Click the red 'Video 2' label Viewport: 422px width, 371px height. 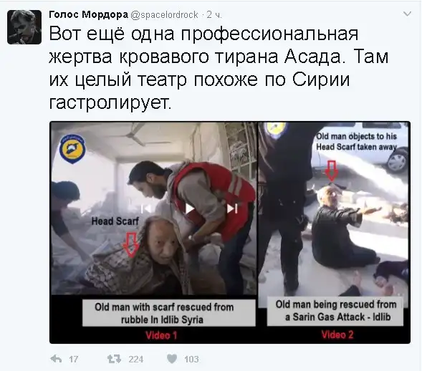[x=337, y=334]
